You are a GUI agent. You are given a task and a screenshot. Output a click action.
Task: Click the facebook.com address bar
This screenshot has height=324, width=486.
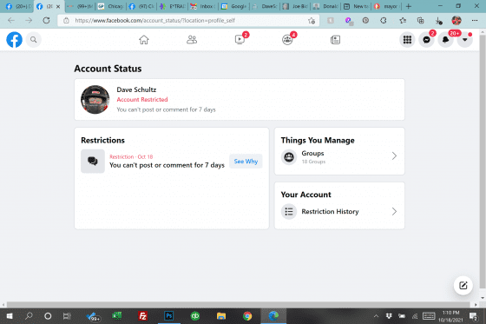(x=187, y=21)
